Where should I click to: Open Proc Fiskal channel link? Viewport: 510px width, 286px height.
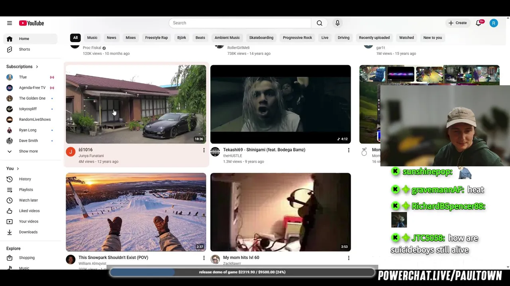coord(92,48)
